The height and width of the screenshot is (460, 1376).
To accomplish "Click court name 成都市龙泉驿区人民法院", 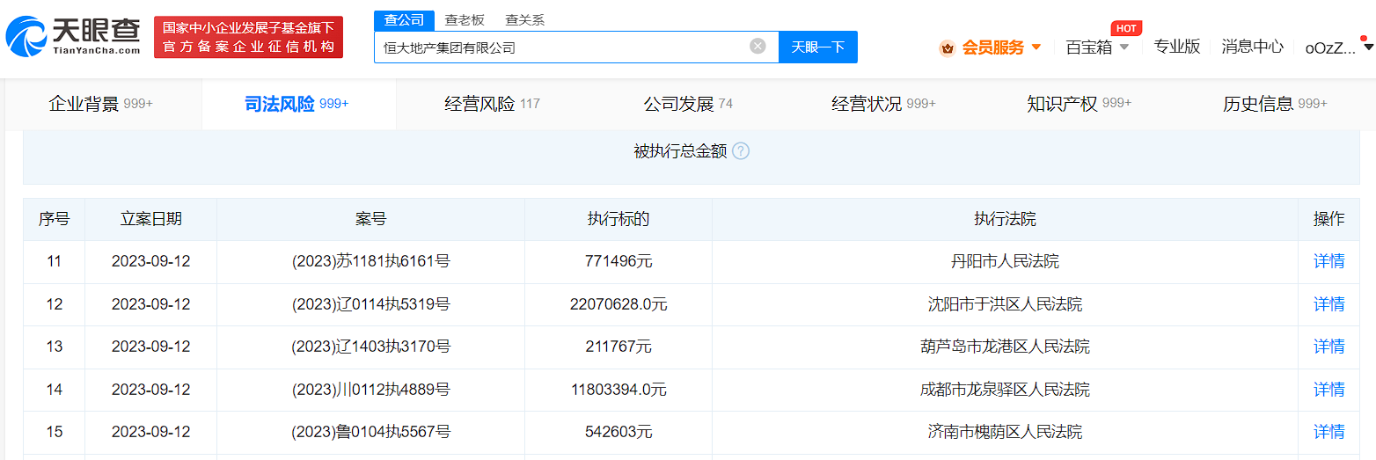I will click(1005, 389).
